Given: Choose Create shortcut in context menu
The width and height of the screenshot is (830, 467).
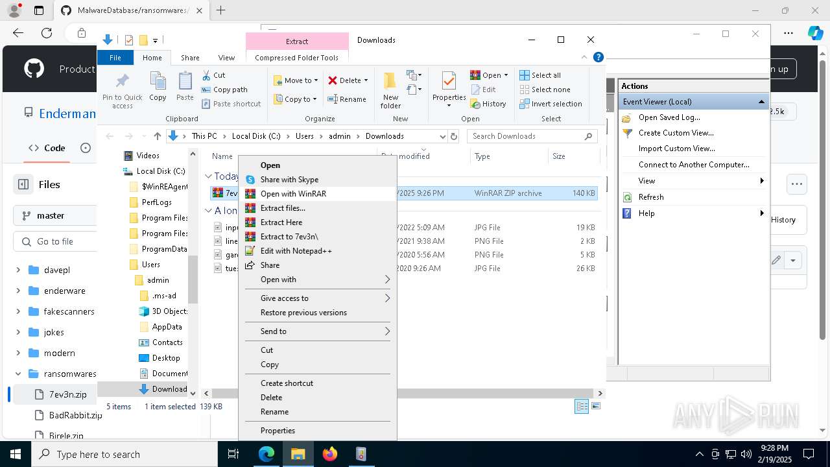Looking at the screenshot, I should pyautogui.click(x=318, y=383).
